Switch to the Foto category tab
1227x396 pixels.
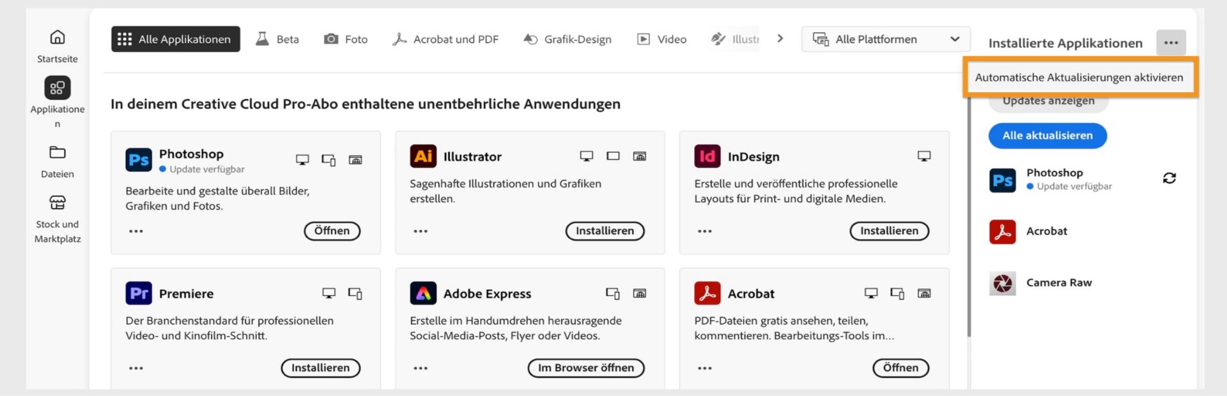click(346, 39)
